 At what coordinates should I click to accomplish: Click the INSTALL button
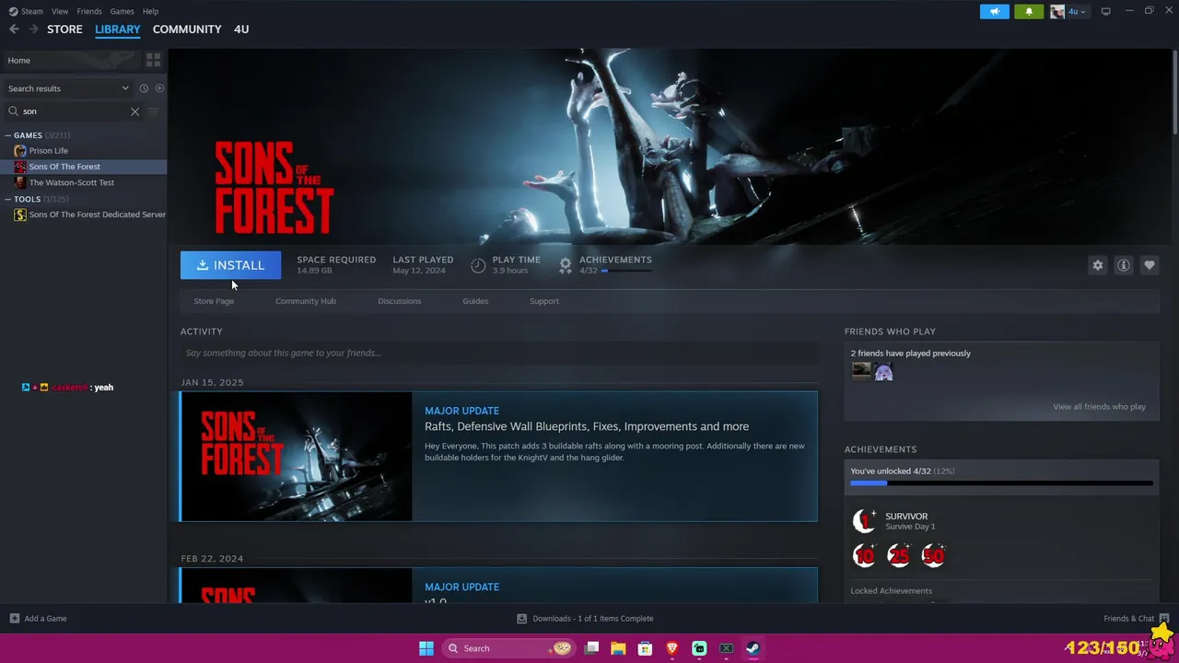pos(230,265)
